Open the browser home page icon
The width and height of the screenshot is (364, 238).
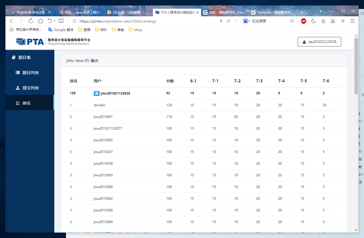[x=40, y=21]
